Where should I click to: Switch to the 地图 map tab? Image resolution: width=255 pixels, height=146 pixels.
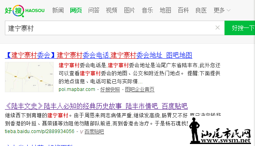tap(165, 11)
